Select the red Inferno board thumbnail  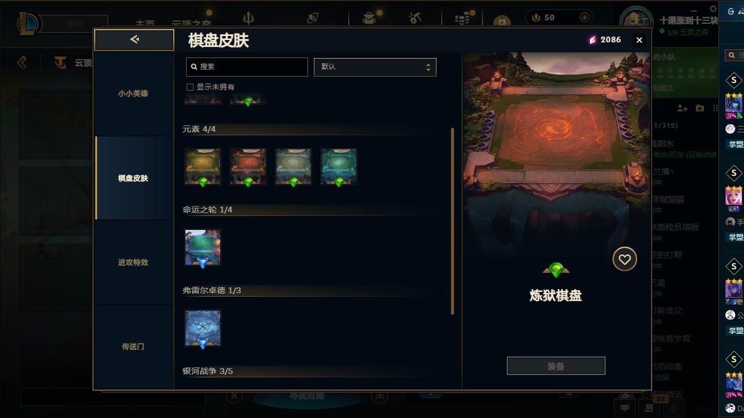tap(248, 167)
